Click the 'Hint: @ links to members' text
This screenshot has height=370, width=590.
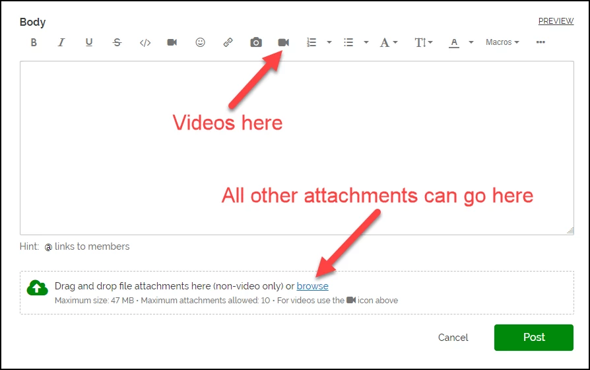[x=75, y=246]
